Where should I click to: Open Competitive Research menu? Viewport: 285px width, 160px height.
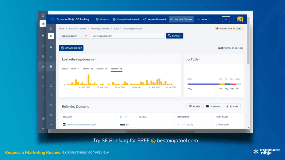(126, 19)
